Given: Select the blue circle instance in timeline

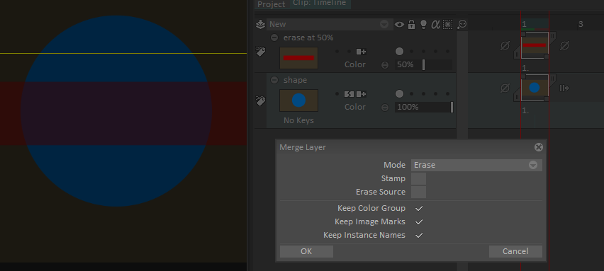Looking at the screenshot, I should pyautogui.click(x=535, y=88).
